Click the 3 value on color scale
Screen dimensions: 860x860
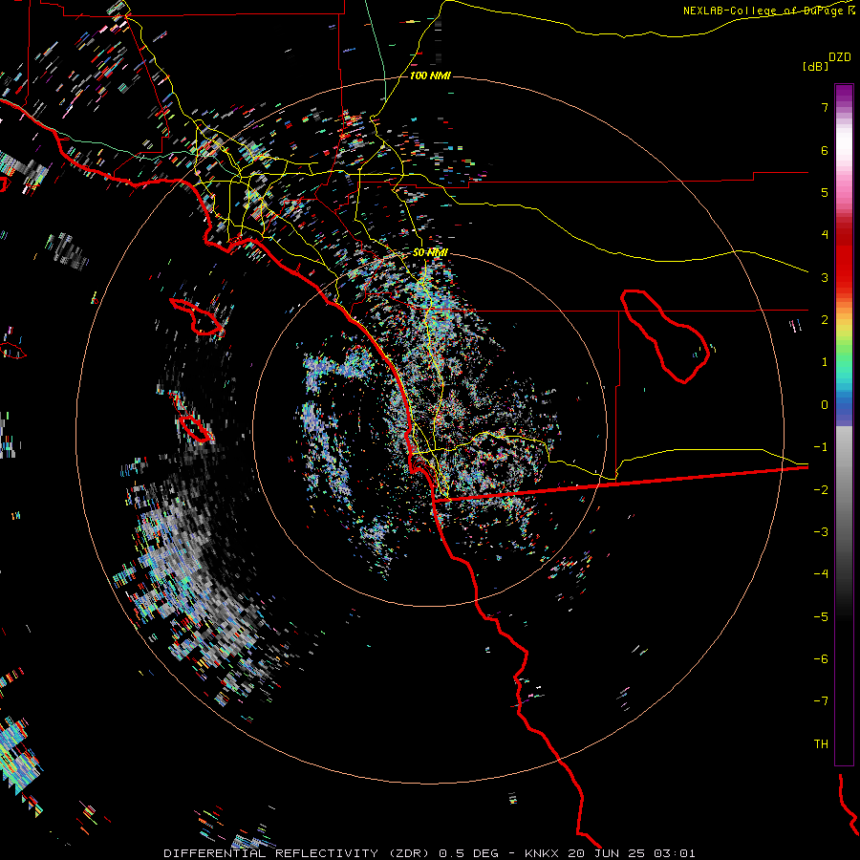825,277
